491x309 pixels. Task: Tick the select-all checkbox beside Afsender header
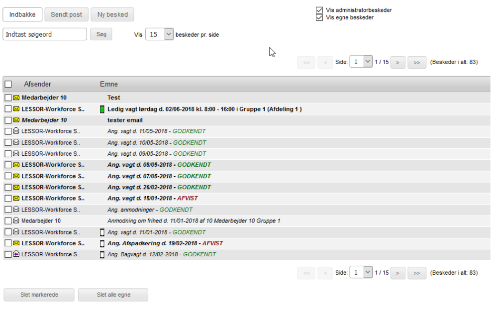[8, 84]
